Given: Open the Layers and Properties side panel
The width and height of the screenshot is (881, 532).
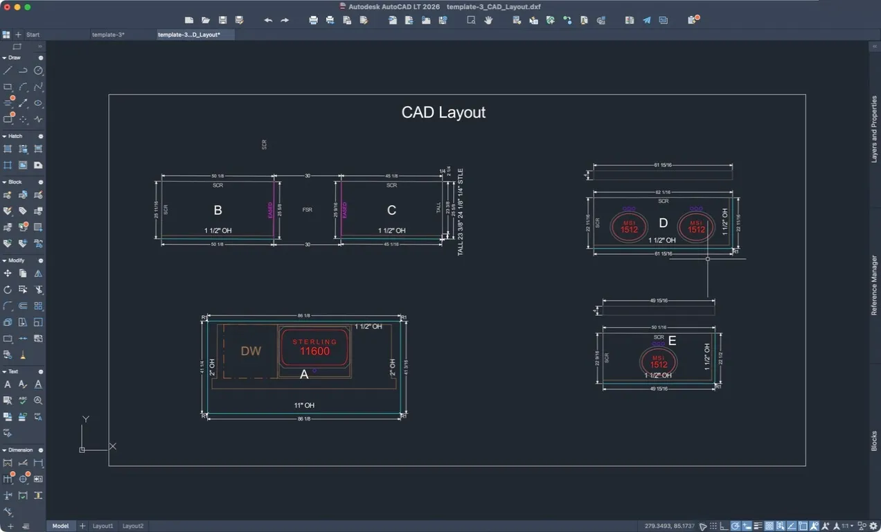Looking at the screenshot, I should 874,130.
